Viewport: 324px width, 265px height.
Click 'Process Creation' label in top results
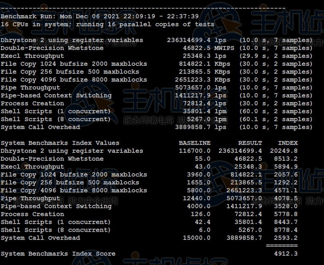pos(32,104)
